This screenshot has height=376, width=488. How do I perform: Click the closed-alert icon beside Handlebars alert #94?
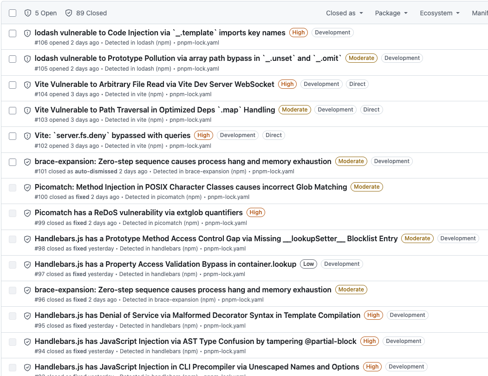coord(27,341)
